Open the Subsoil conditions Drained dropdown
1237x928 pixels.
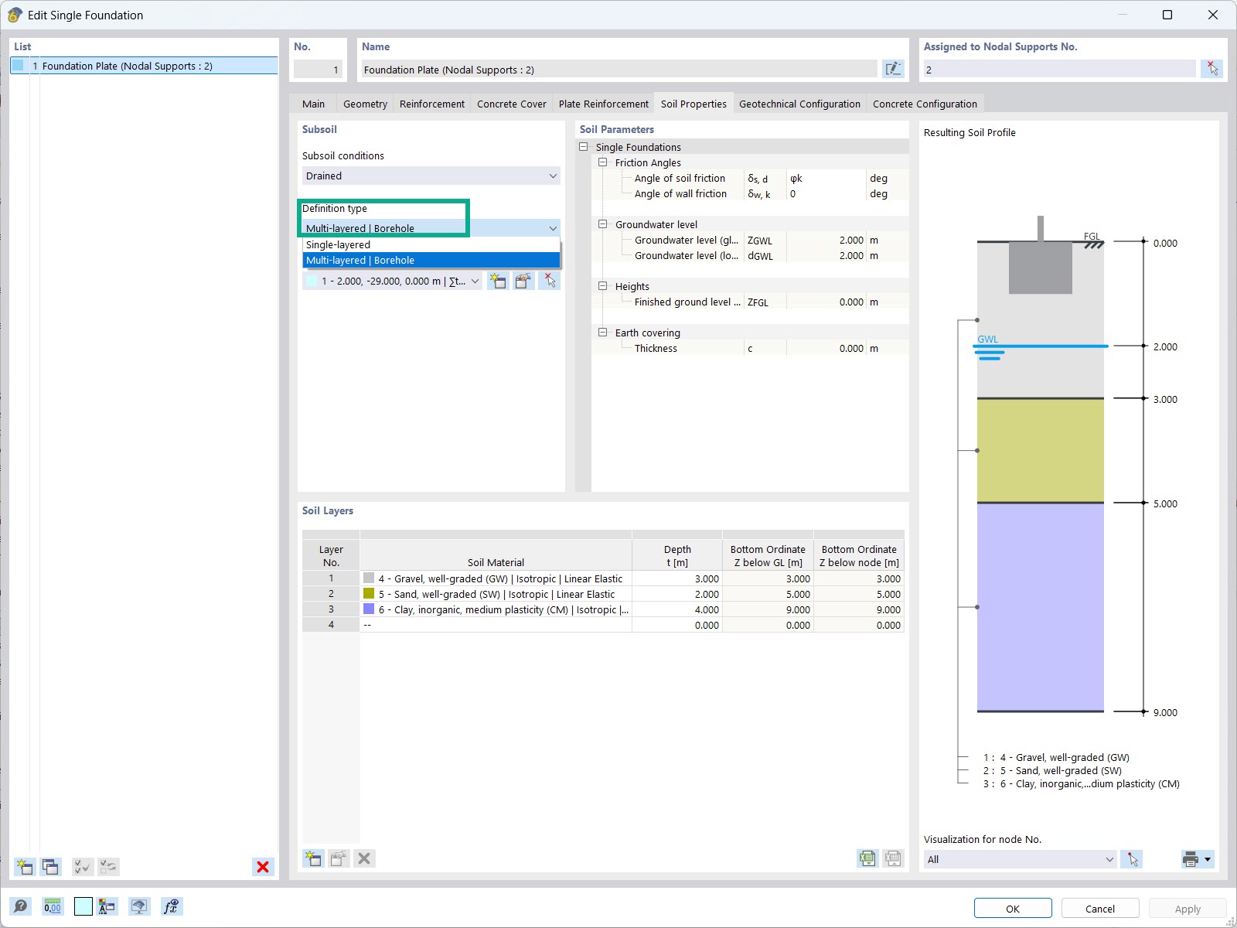click(431, 176)
